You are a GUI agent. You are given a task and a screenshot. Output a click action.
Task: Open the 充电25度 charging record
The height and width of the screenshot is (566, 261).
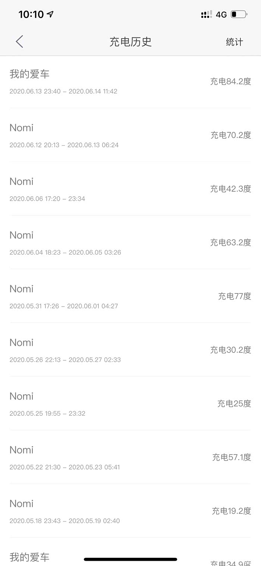130,403
